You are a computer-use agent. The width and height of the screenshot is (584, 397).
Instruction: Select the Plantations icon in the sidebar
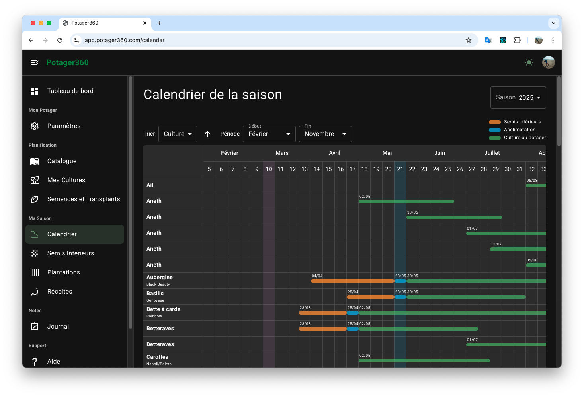click(x=35, y=272)
